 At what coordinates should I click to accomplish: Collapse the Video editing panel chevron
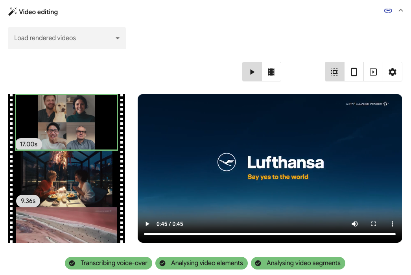[x=400, y=11]
